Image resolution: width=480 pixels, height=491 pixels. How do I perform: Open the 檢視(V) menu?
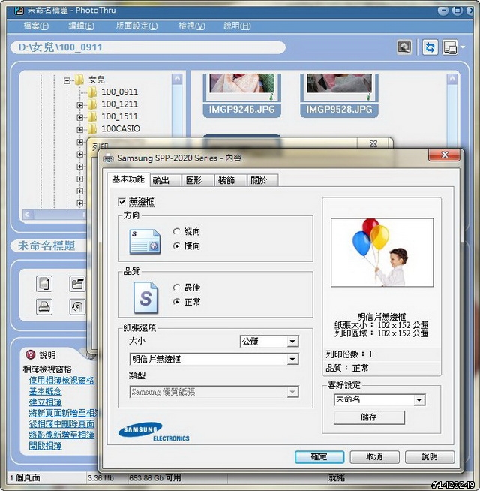coord(192,26)
